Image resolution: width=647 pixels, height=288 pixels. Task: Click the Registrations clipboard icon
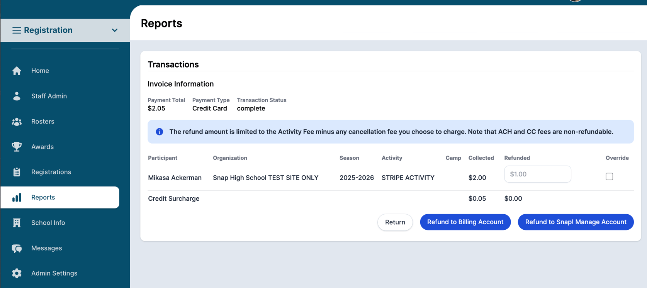[17, 172]
